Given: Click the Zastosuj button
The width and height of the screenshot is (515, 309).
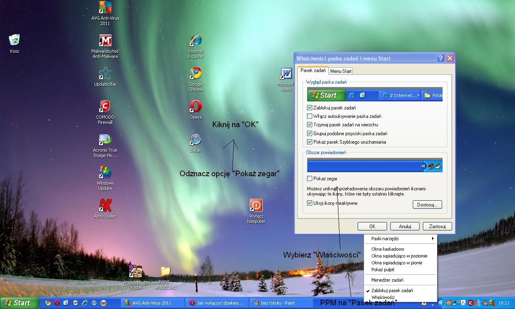Looking at the screenshot, I should (437, 227).
